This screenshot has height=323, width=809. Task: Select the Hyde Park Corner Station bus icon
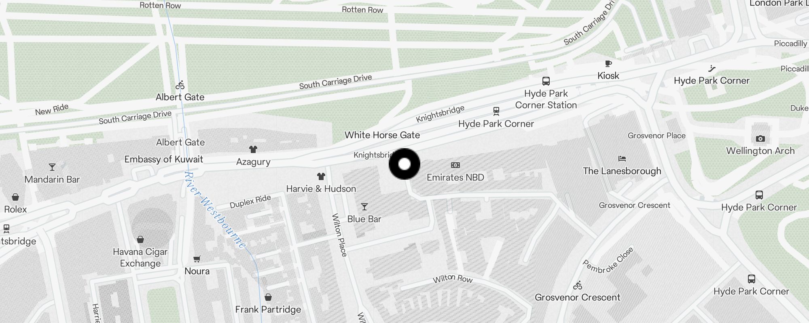pos(546,81)
